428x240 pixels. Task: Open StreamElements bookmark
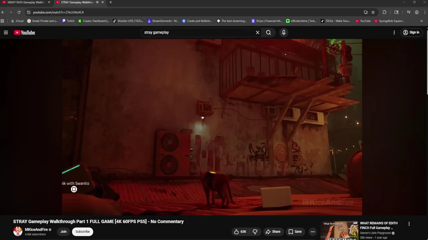click(163, 21)
